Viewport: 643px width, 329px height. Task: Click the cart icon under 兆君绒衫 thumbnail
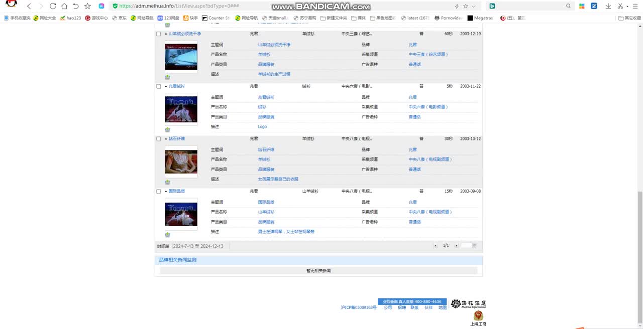(x=167, y=129)
